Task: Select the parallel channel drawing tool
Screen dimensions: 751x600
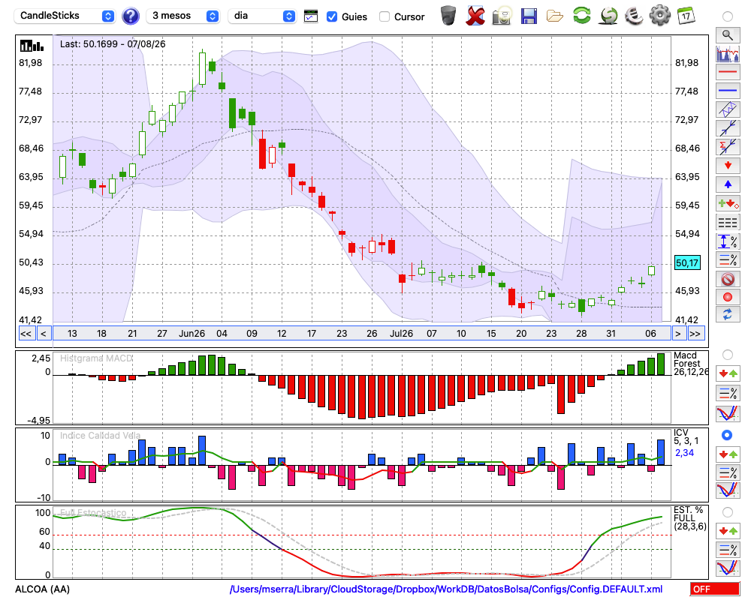Action: click(728, 109)
